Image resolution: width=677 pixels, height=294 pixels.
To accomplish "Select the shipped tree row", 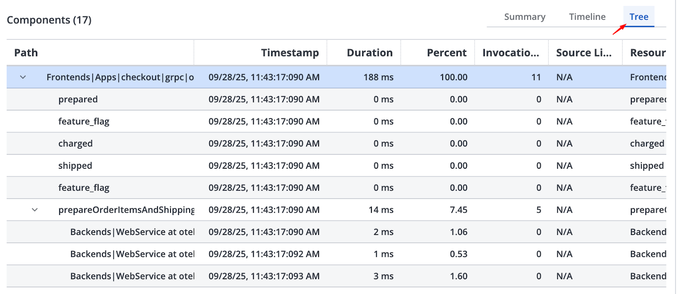I will pos(75,166).
